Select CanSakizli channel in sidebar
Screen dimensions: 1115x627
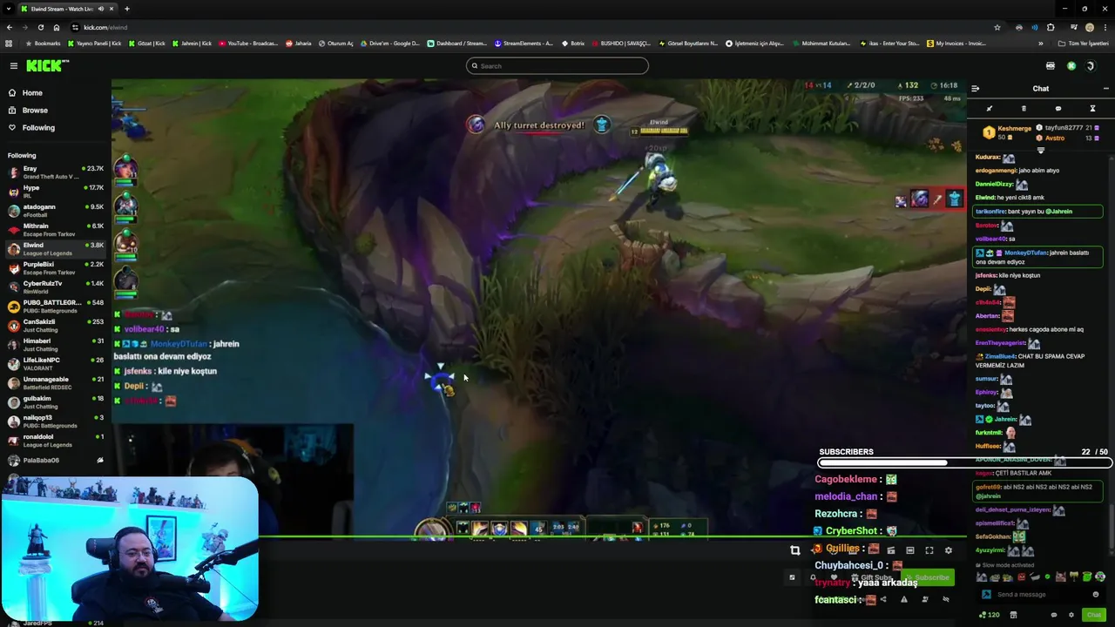point(55,326)
